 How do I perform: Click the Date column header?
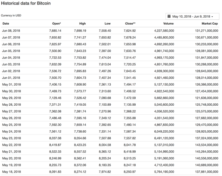tap(6, 24)
